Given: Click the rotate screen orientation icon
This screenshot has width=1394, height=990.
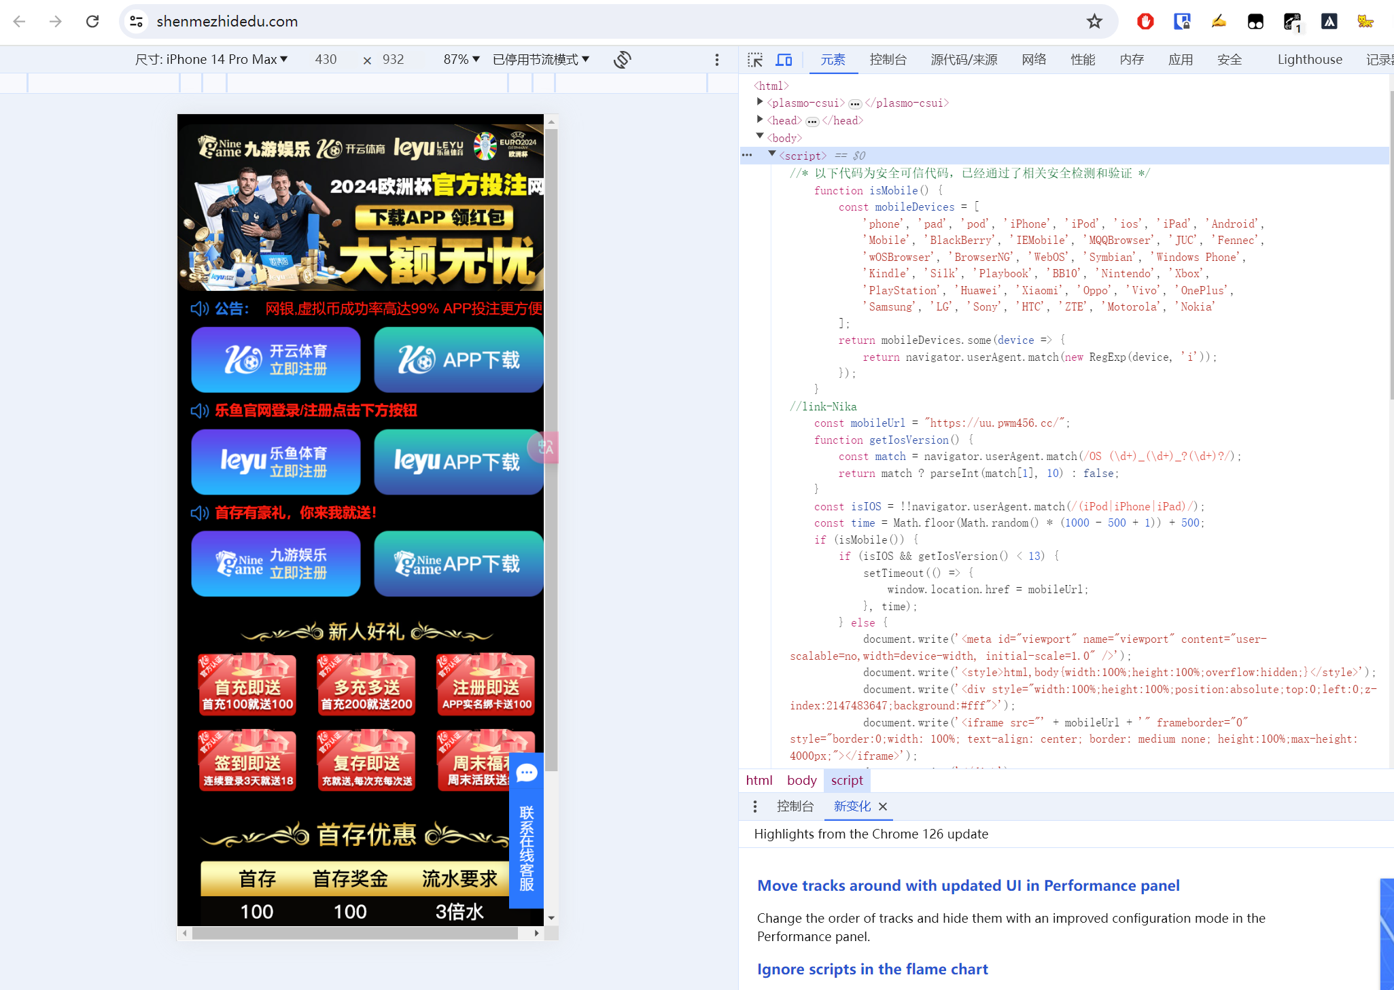Looking at the screenshot, I should point(622,60).
